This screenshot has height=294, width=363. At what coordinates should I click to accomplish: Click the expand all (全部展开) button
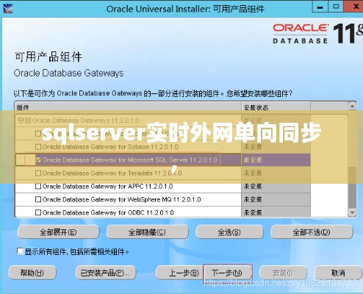pos(59,232)
